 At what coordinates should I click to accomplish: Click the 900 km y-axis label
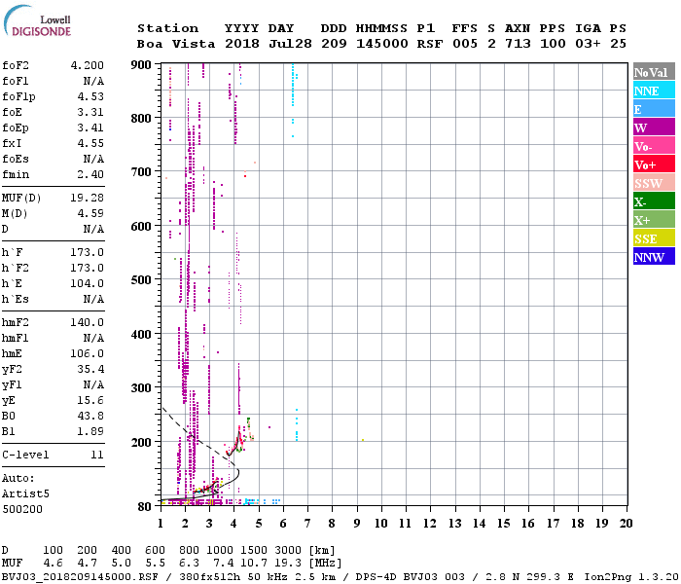click(x=141, y=65)
